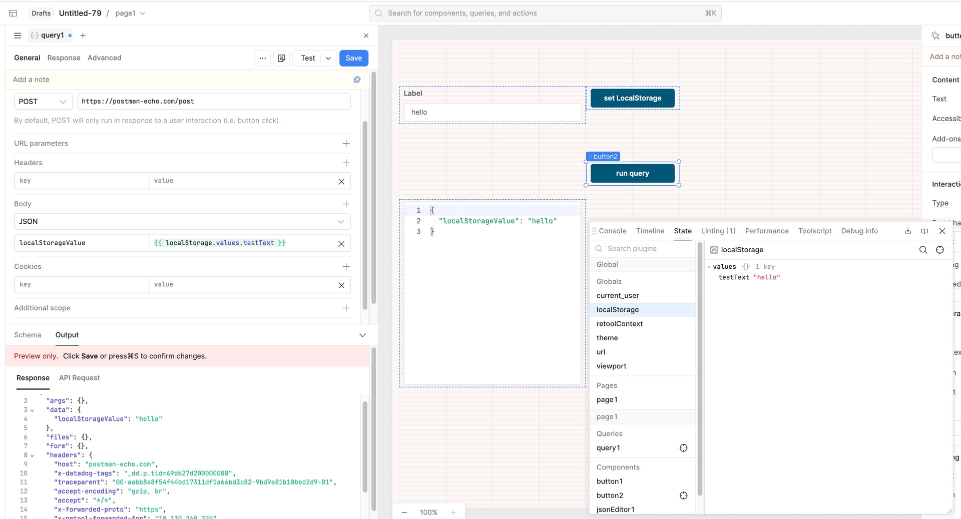Open the Timeline debug tab
The image size is (961, 519).
click(650, 231)
